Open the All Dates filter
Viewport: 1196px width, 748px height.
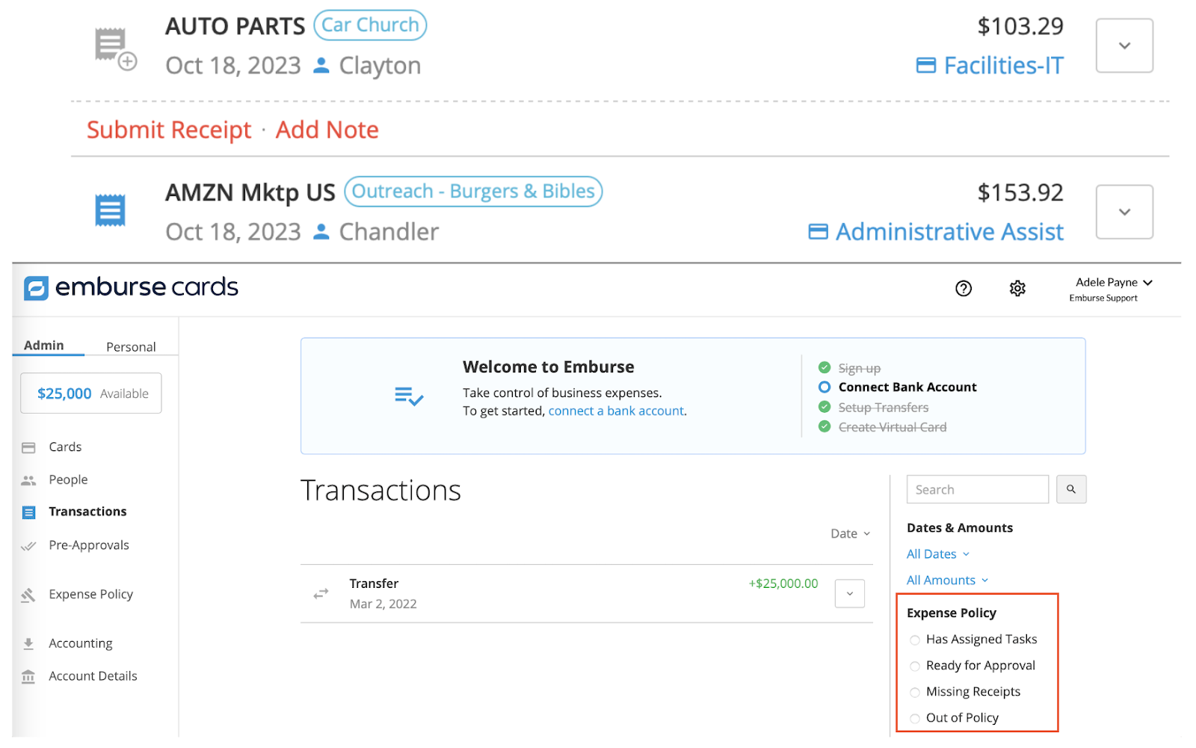[x=938, y=554]
